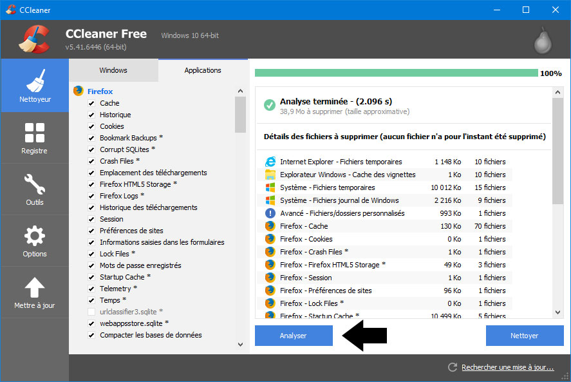
Task: Click Firefox icon beside Crash Files result
Action: [270, 251]
